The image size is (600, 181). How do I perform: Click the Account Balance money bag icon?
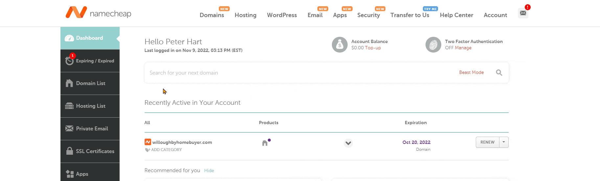[339, 45]
